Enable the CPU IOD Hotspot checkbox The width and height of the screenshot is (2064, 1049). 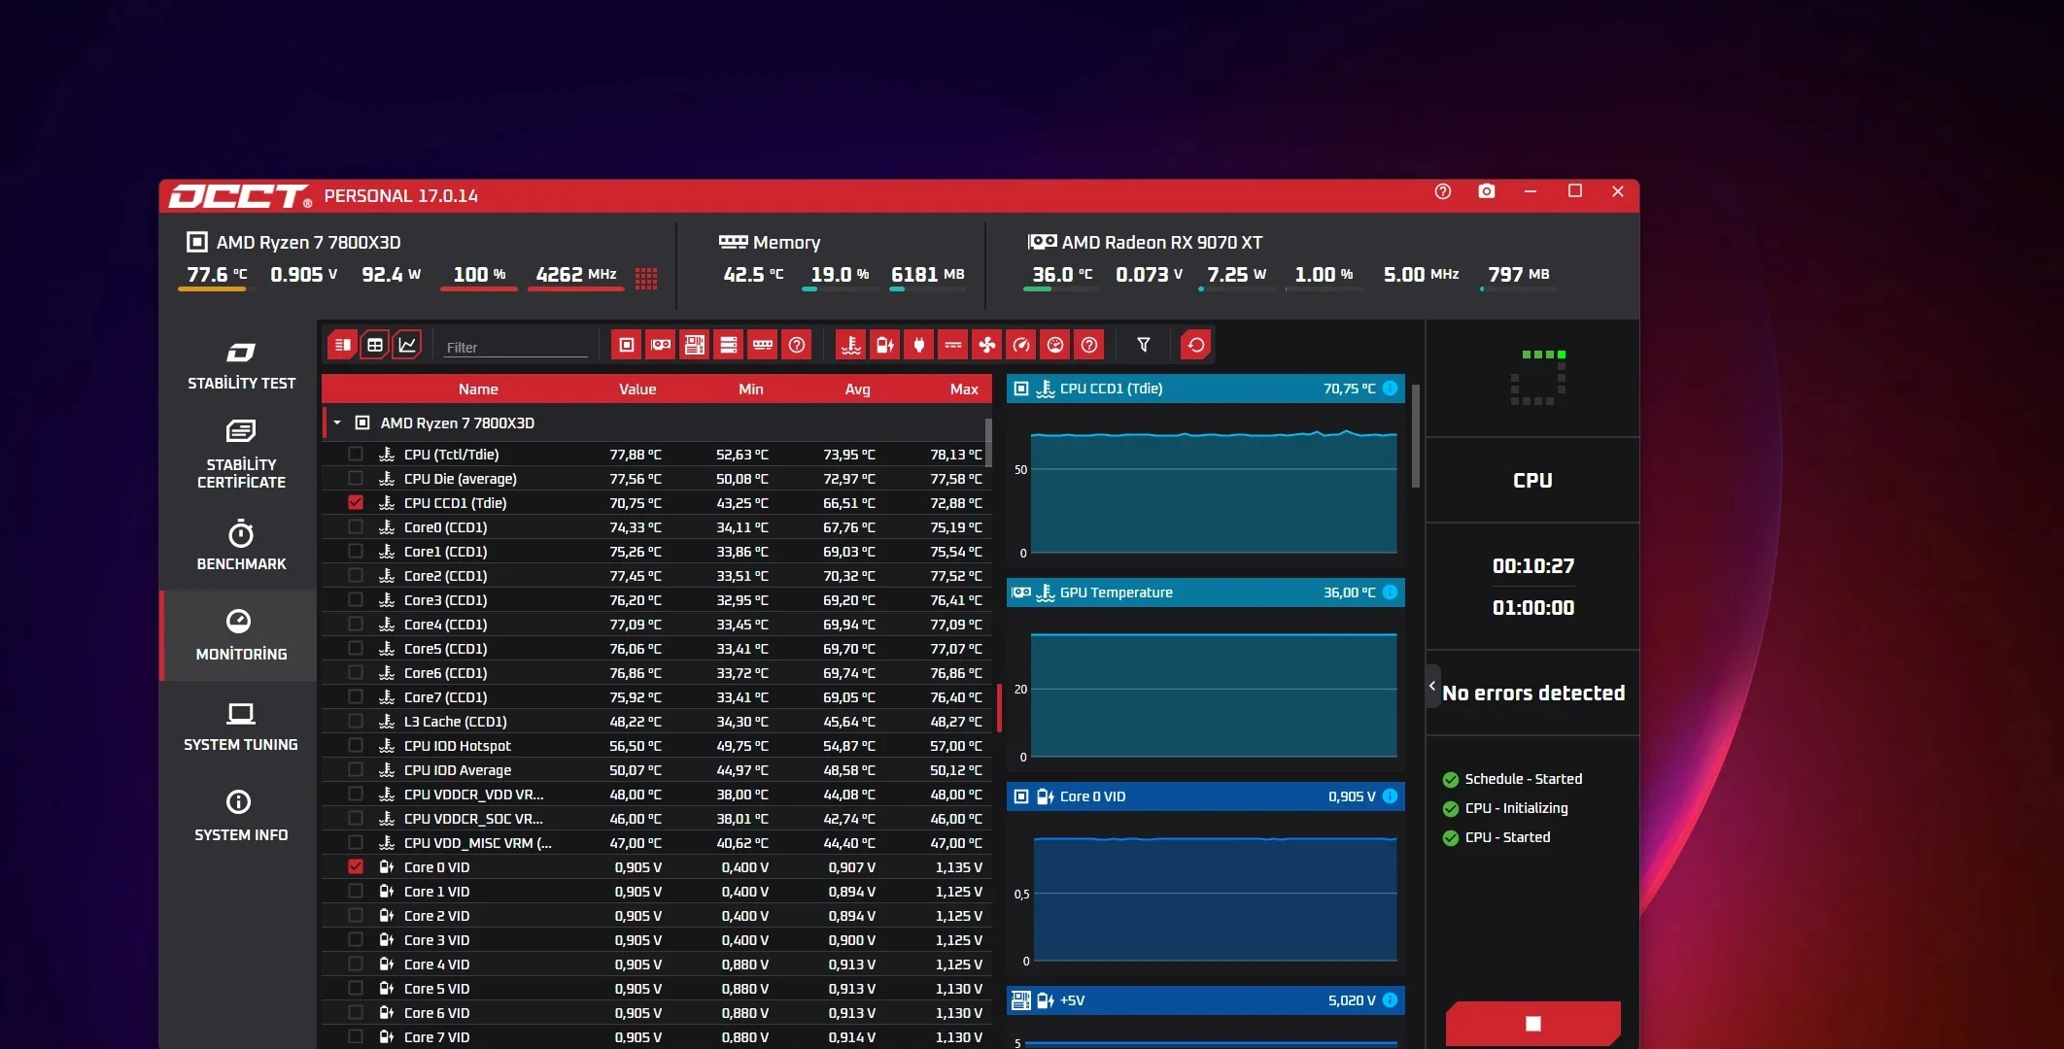tap(356, 745)
